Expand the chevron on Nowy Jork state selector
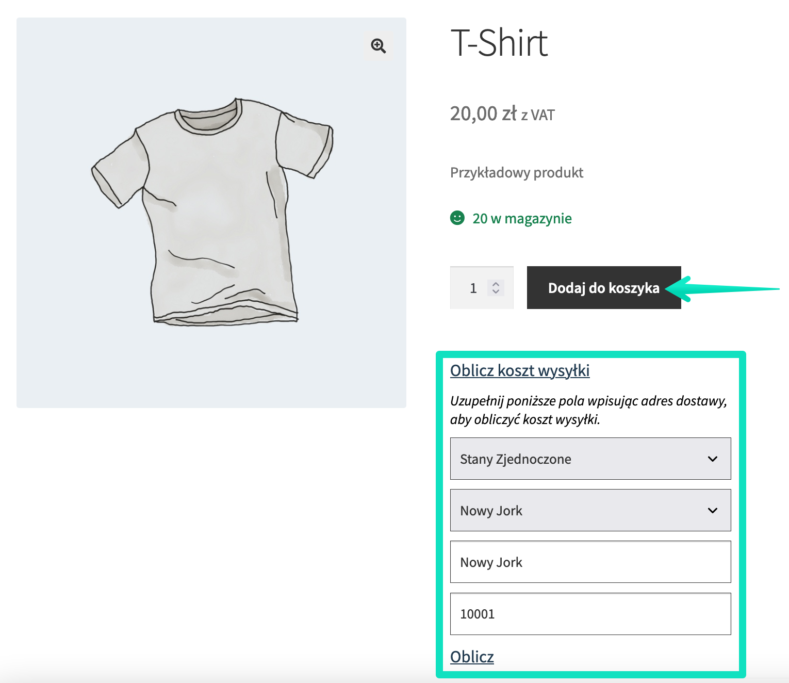789x683 pixels. (713, 510)
